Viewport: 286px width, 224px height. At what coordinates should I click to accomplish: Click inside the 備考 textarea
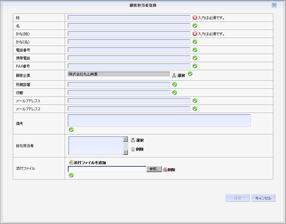[x=159, y=120]
